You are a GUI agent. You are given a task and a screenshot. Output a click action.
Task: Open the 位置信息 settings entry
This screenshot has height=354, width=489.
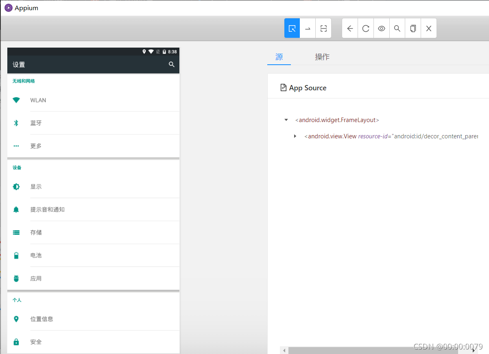(x=93, y=319)
